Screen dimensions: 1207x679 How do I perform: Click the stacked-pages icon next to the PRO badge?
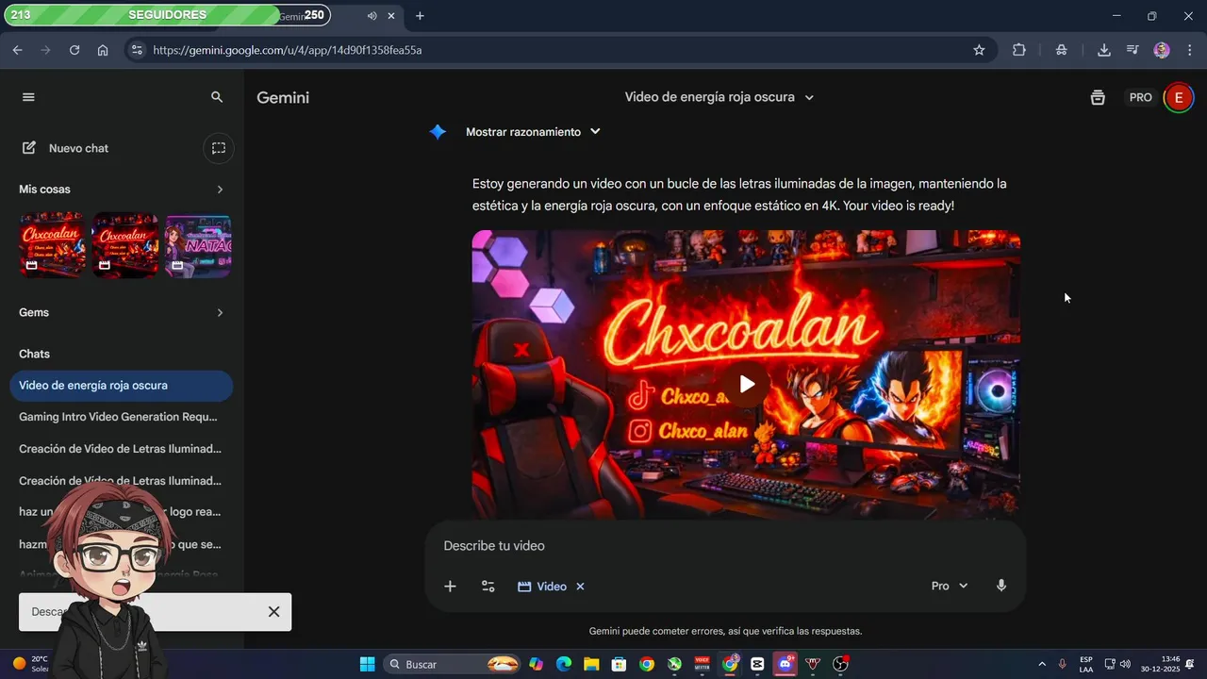click(1098, 98)
